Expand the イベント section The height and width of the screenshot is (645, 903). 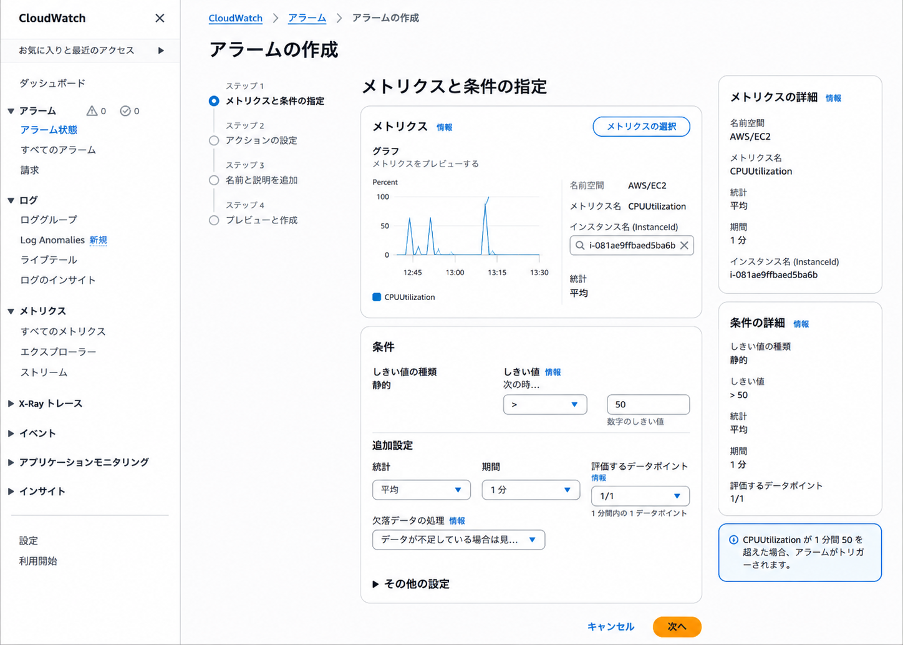click(11, 433)
